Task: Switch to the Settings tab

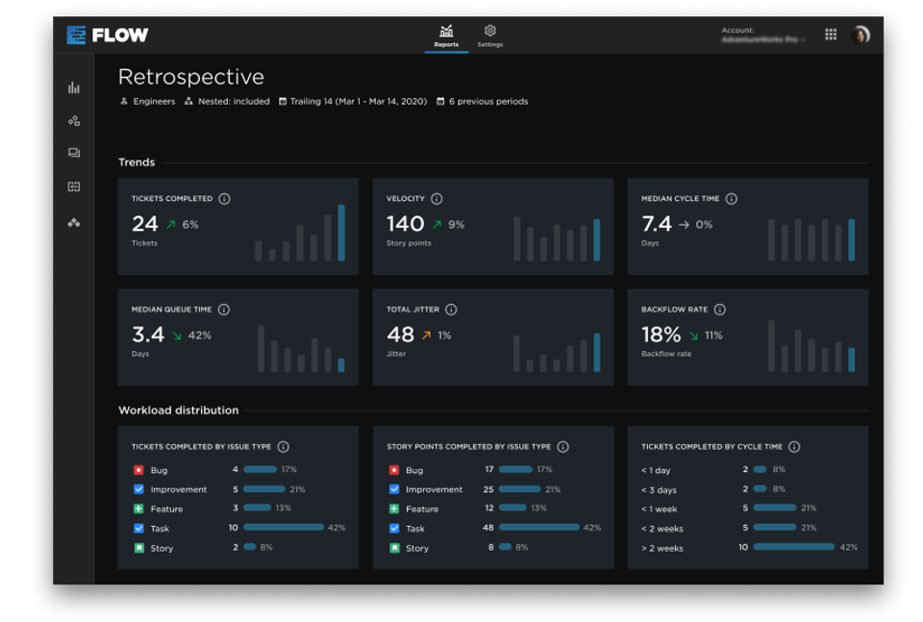Action: (x=490, y=37)
